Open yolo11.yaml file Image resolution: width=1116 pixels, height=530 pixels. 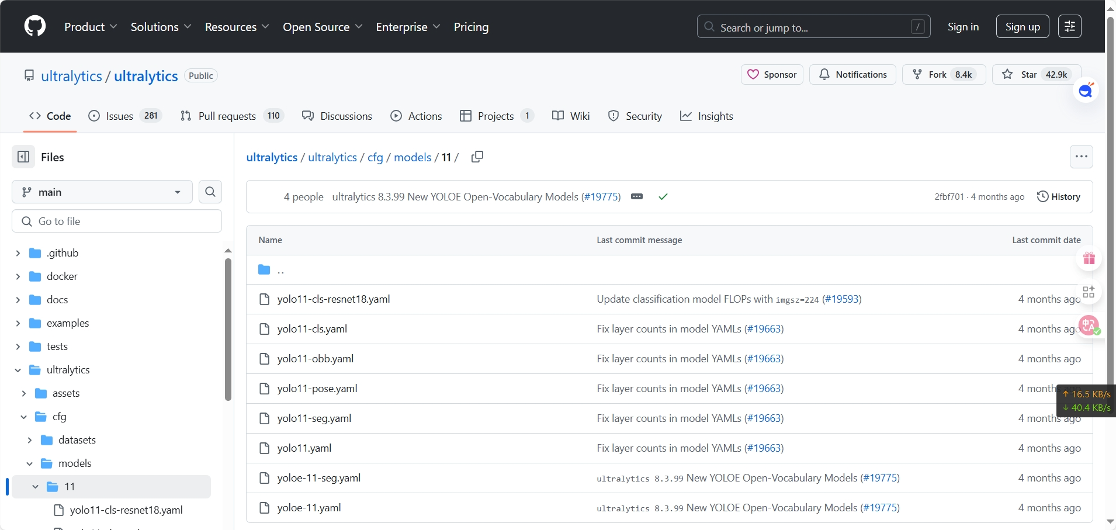tap(304, 448)
